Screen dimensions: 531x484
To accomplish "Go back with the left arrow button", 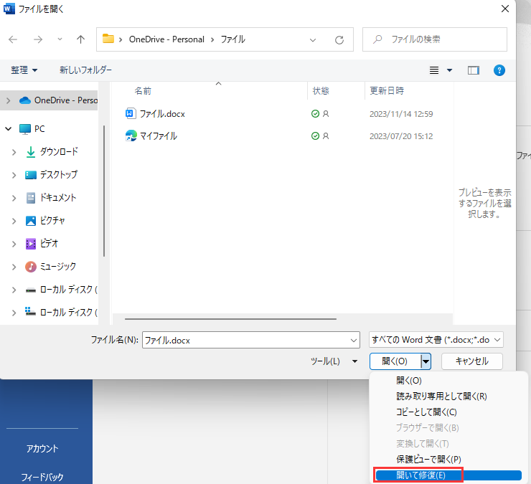I will point(13,39).
